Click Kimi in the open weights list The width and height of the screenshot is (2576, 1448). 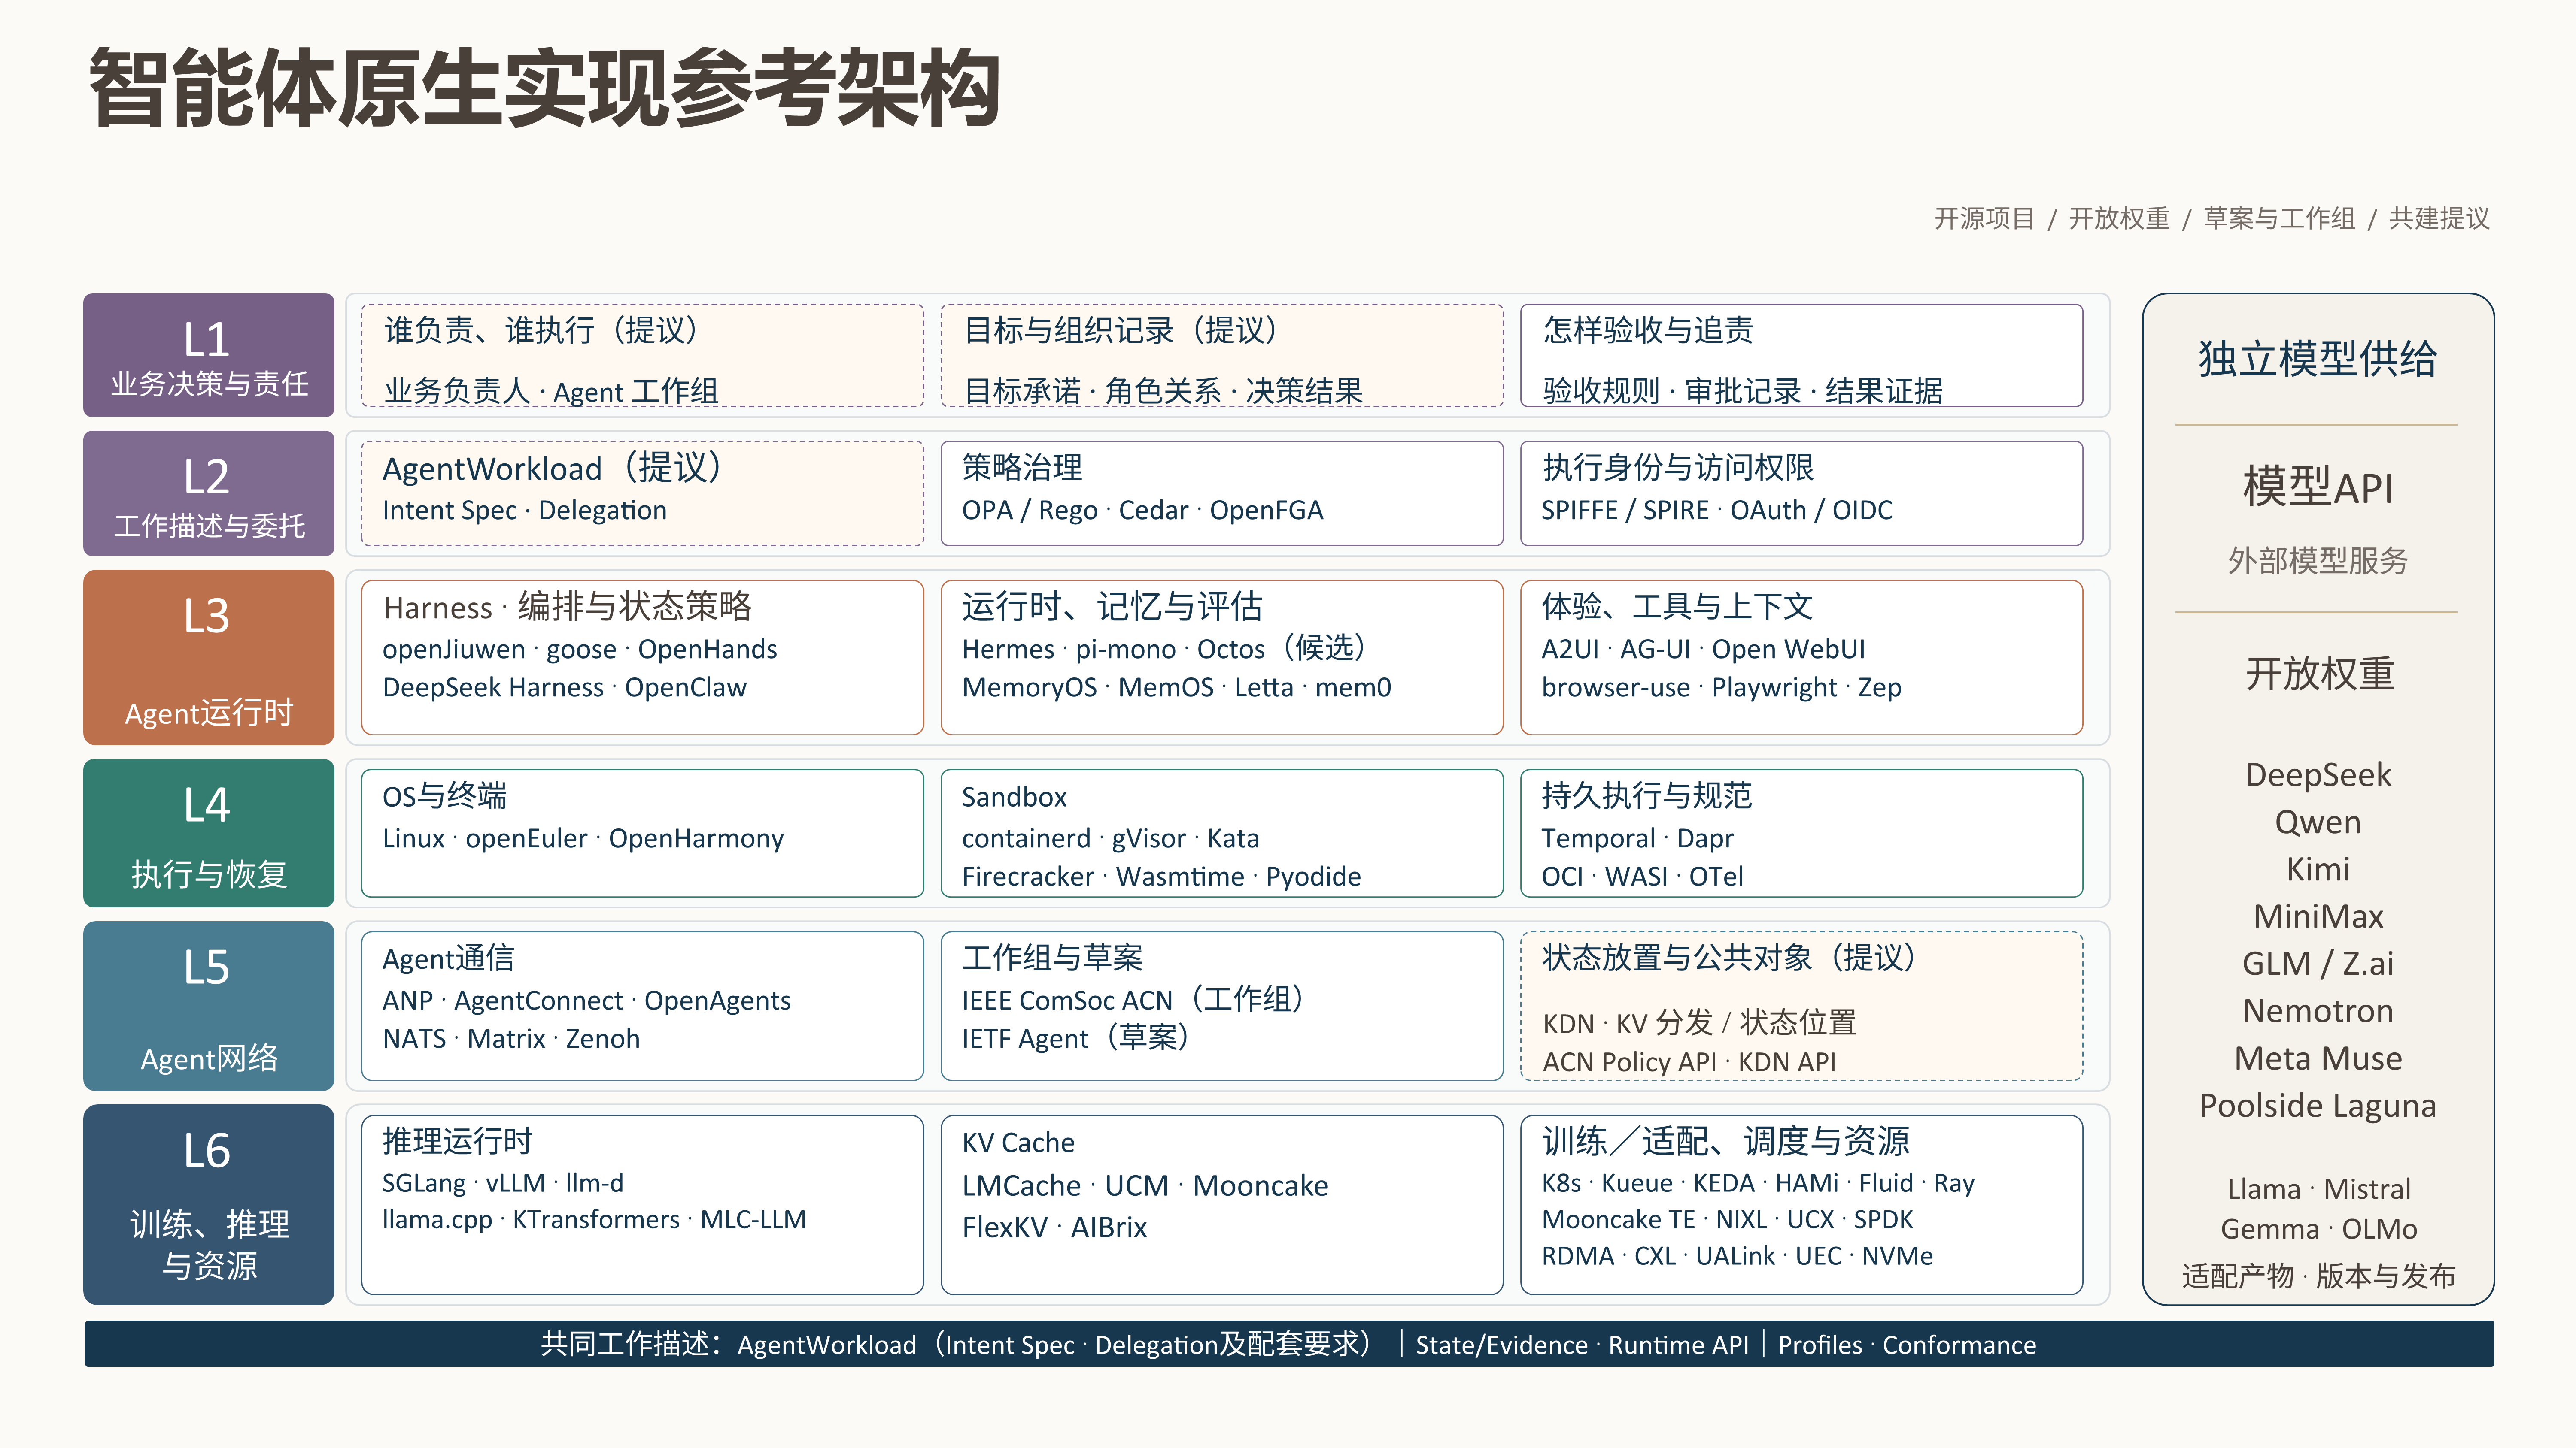2318,869
